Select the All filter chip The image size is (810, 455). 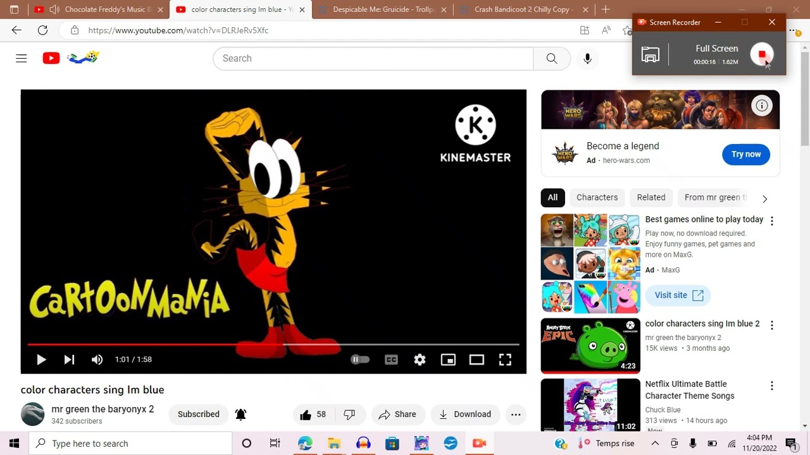(x=552, y=197)
